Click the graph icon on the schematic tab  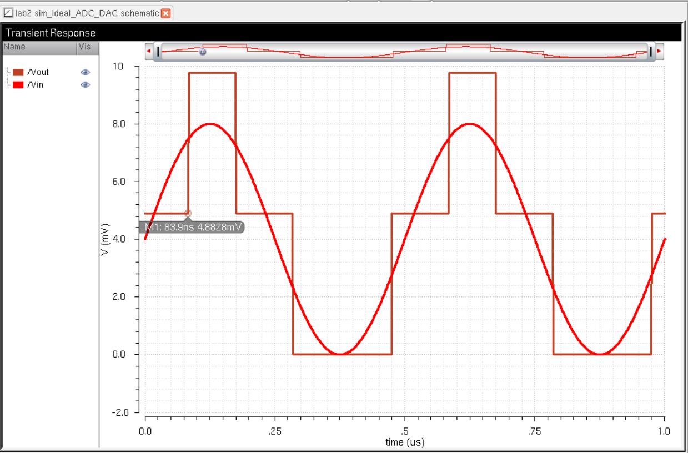point(7,13)
